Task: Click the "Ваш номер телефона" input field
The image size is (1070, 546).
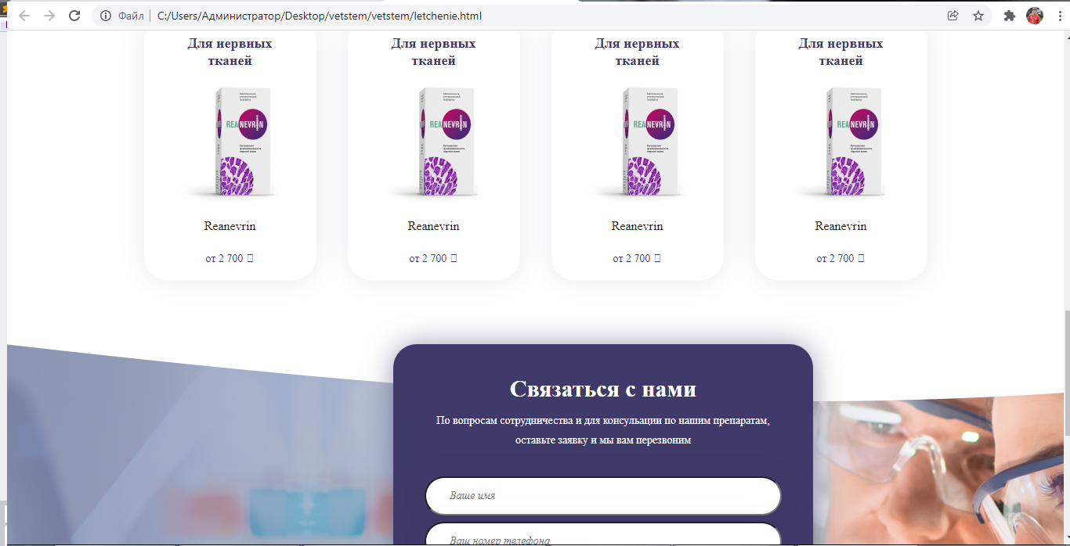Action: point(603,534)
